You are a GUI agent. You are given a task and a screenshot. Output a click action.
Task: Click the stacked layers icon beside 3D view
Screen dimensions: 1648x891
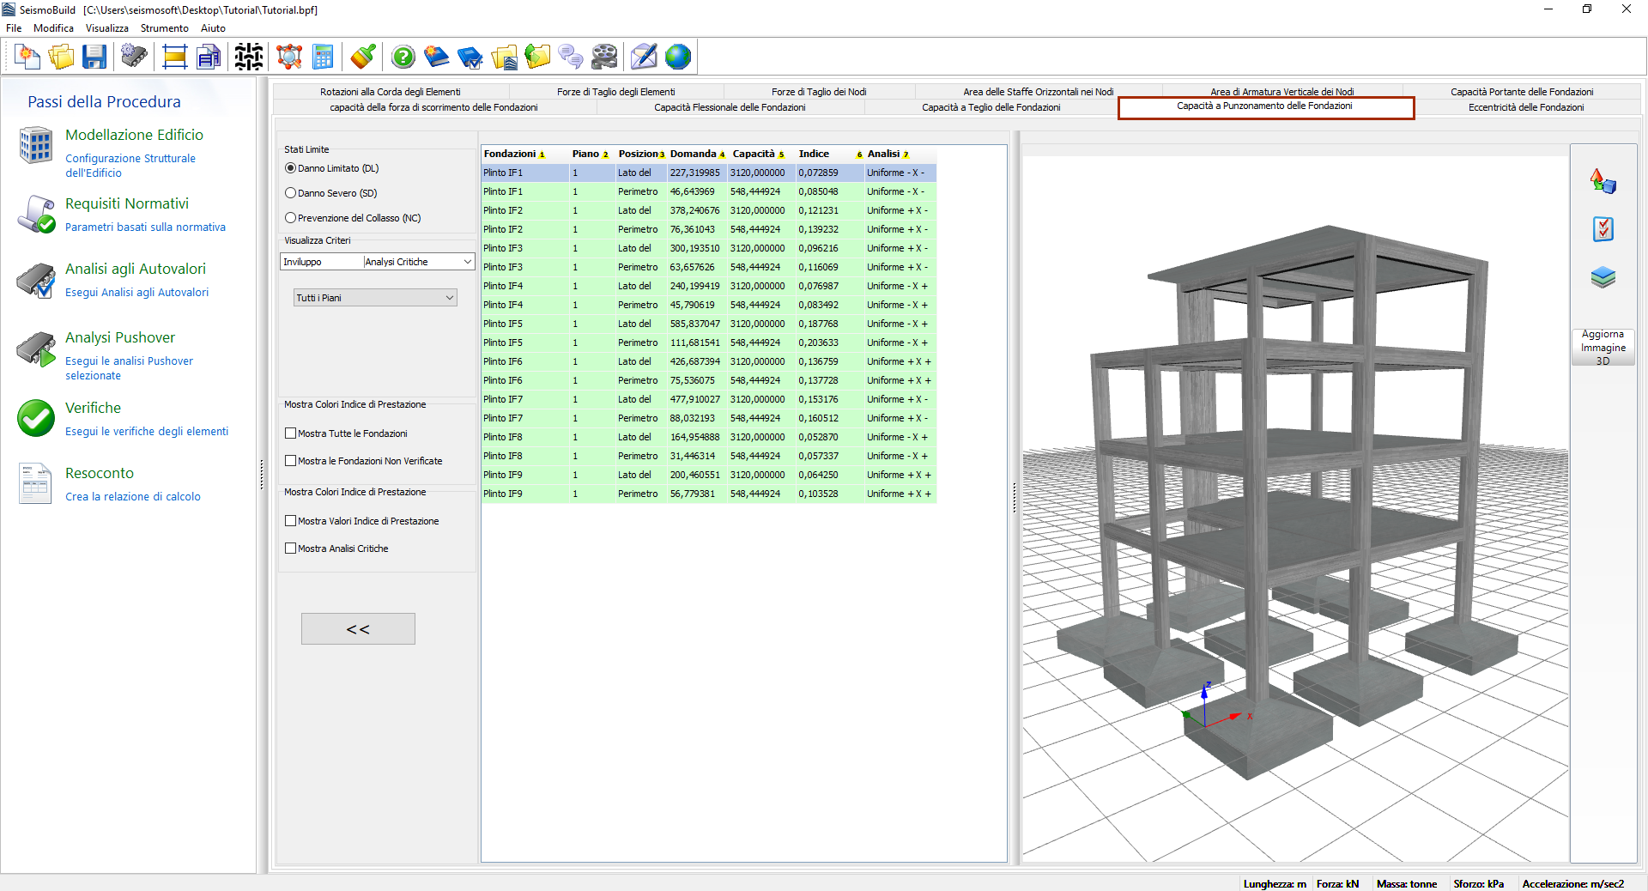pos(1603,277)
